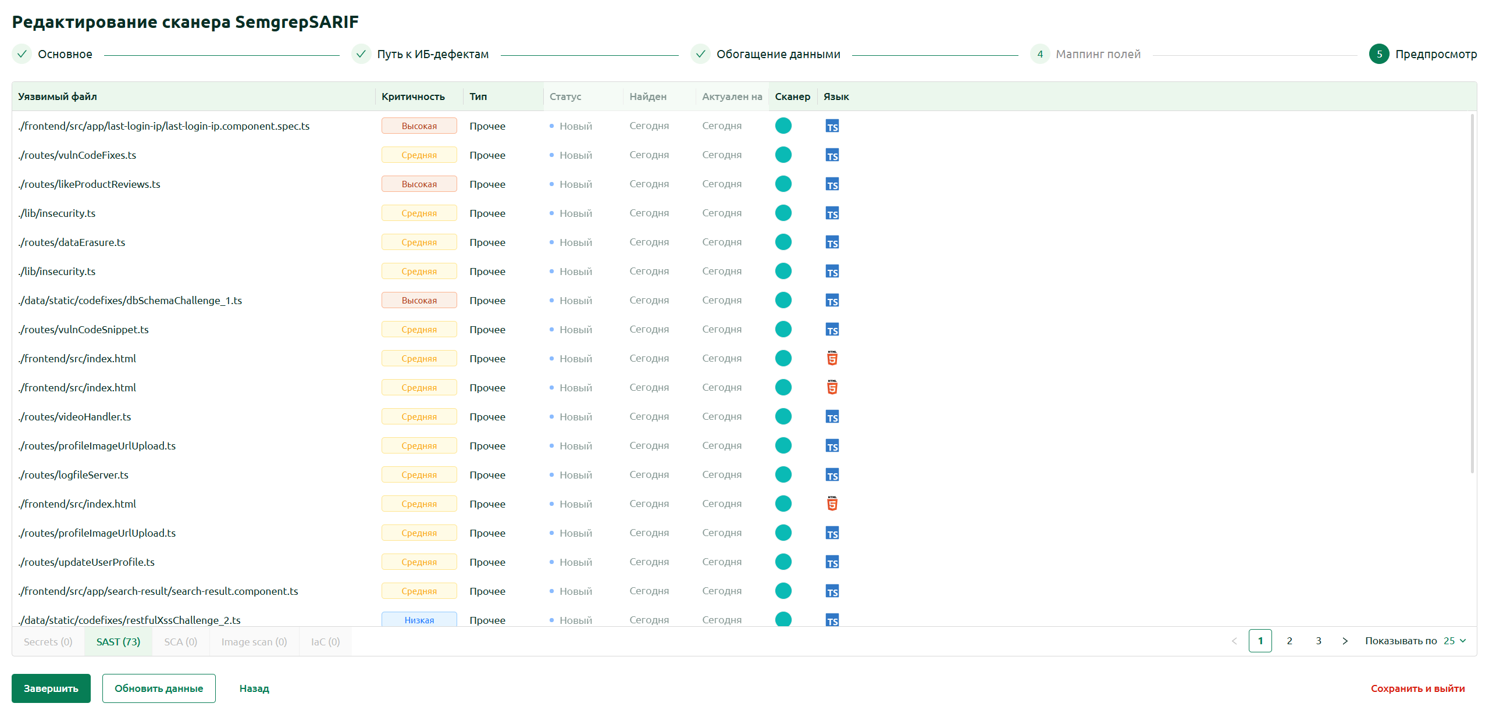
Task: Click scanner circle icon in dataErasure.ts row
Action: 783,242
